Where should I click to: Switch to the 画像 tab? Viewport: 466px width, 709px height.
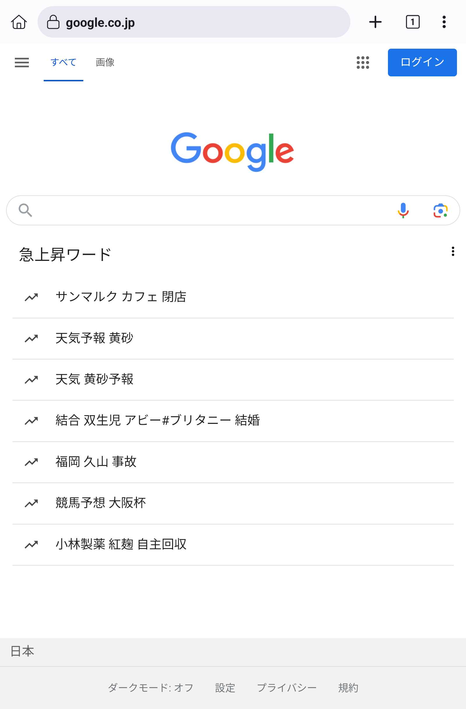click(x=105, y=62)
